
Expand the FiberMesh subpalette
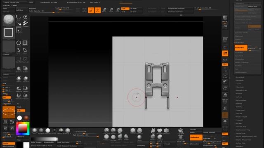tap(240, 87)
